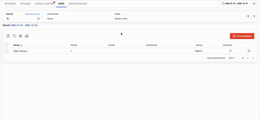Open the Fizetettség Összes dropdown
Image resolution: width=260 pixels, height=119 pixels.
pyautogui.click(x=77, y=19)
